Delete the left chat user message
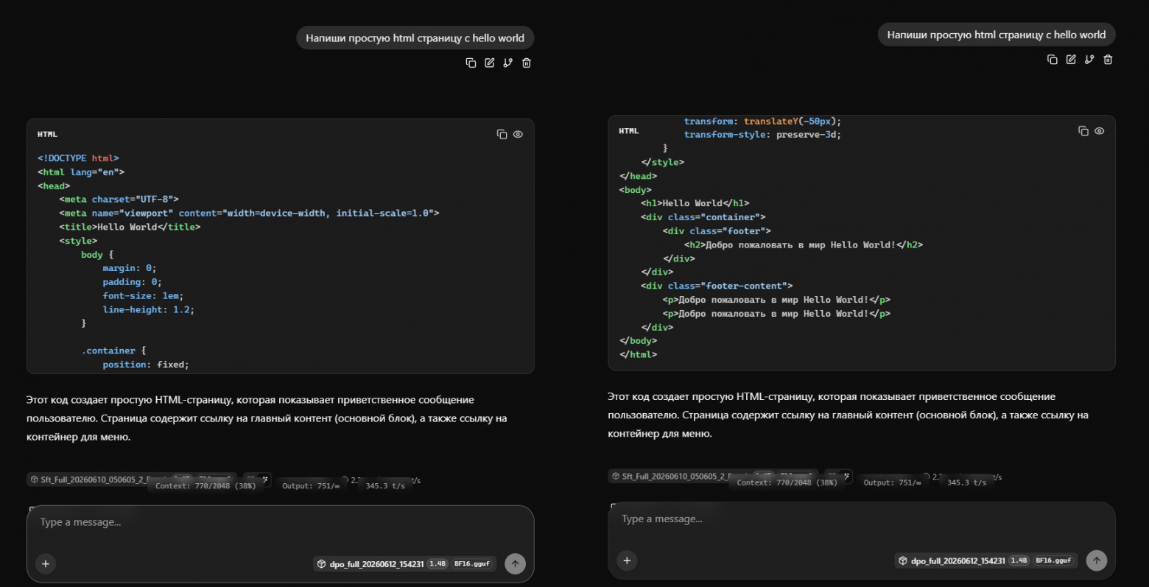Screen dimensions: 1149x587 coord(527,63)
